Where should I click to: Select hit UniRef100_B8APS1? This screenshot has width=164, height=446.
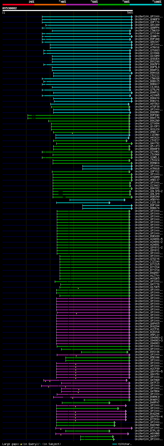click(147, 70)
